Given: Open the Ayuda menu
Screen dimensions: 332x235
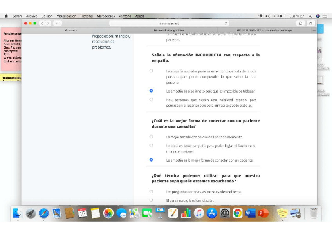Looking at the screenshot, I should pyautogui.click(x=140, y=16).
